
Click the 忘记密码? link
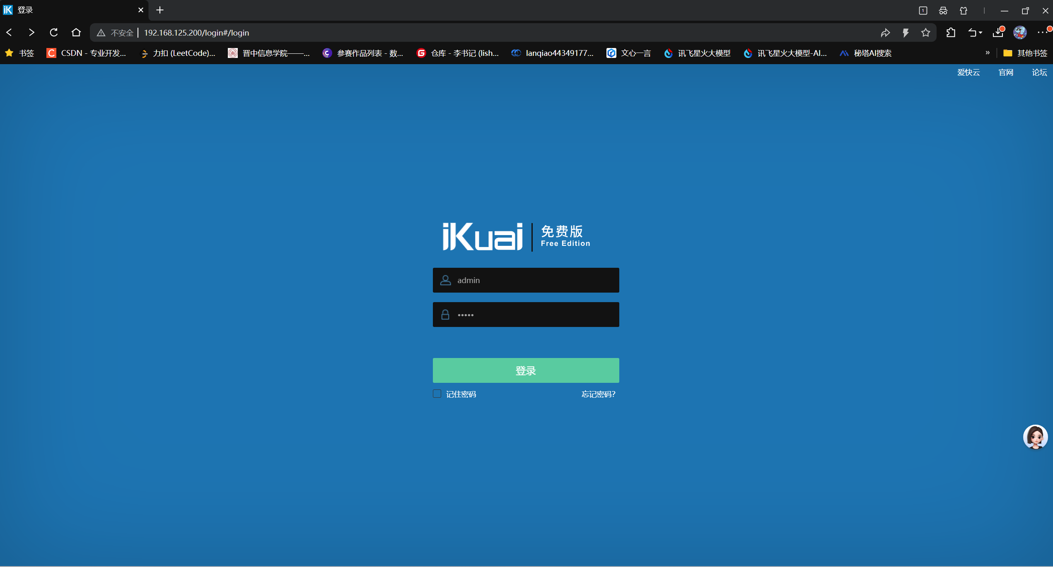(598, 394)
